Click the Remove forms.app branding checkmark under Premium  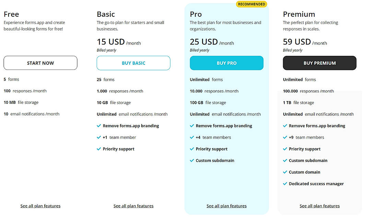tap(285, 126)
